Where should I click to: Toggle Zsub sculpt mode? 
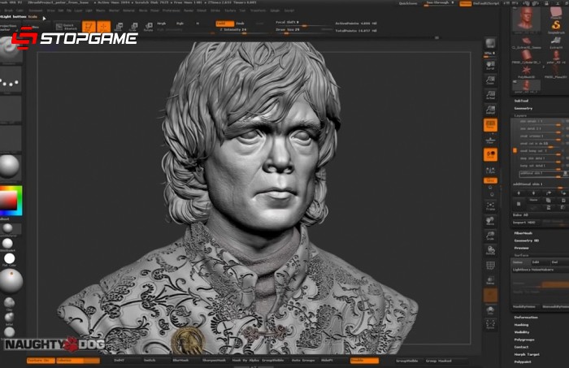(241, 24)
